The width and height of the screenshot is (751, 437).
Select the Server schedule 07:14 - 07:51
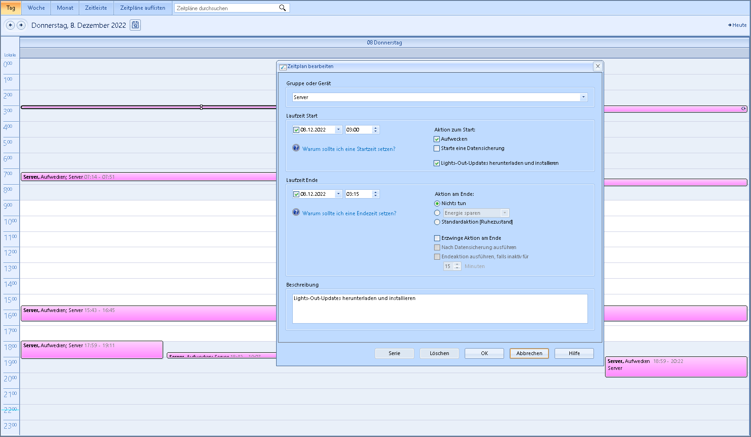[148, 177]
